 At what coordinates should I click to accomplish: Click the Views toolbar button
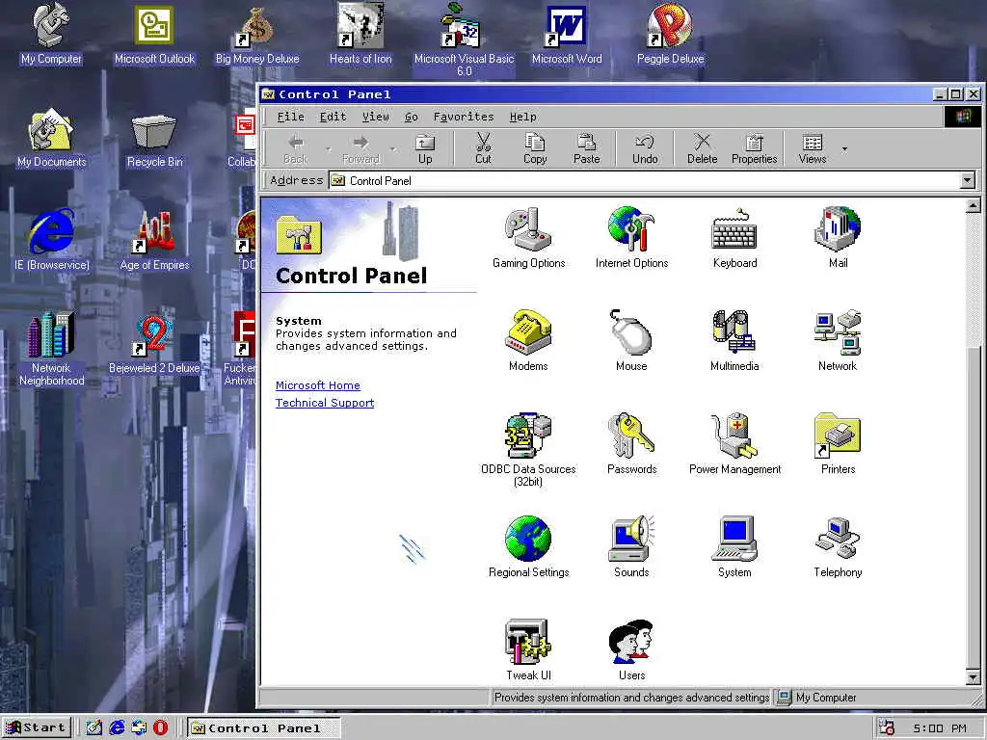coord(812,149)
